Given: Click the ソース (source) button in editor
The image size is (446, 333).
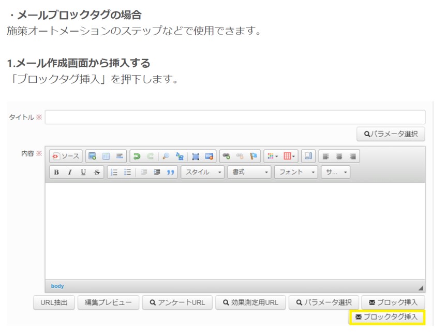Looking at the screenshot, I should point(66,156).
